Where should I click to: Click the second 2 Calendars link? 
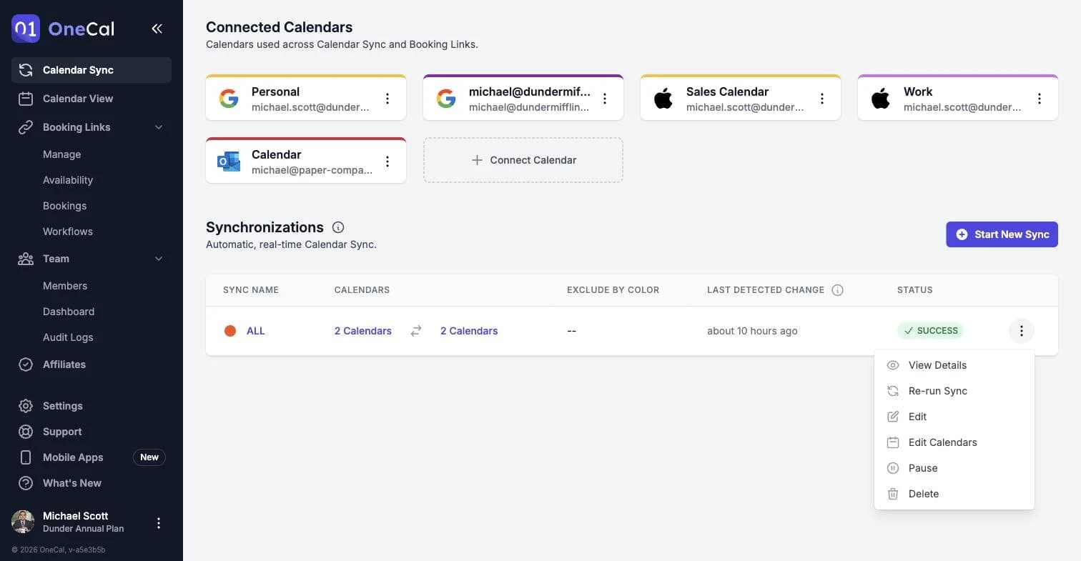pos(469,331)
